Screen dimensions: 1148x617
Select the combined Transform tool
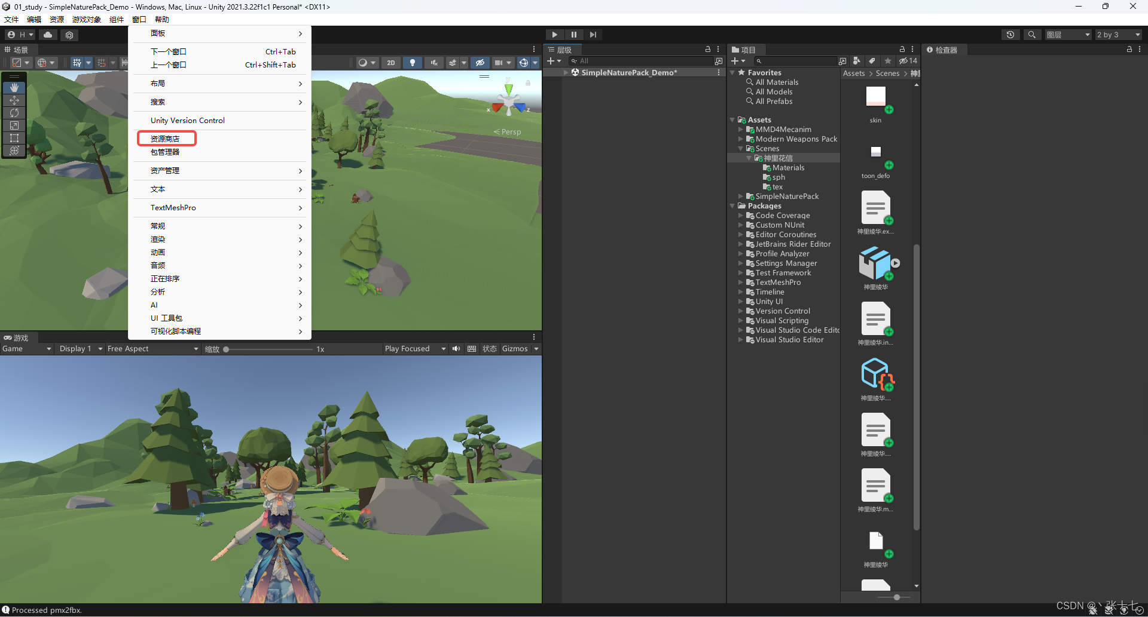(14, 151)
